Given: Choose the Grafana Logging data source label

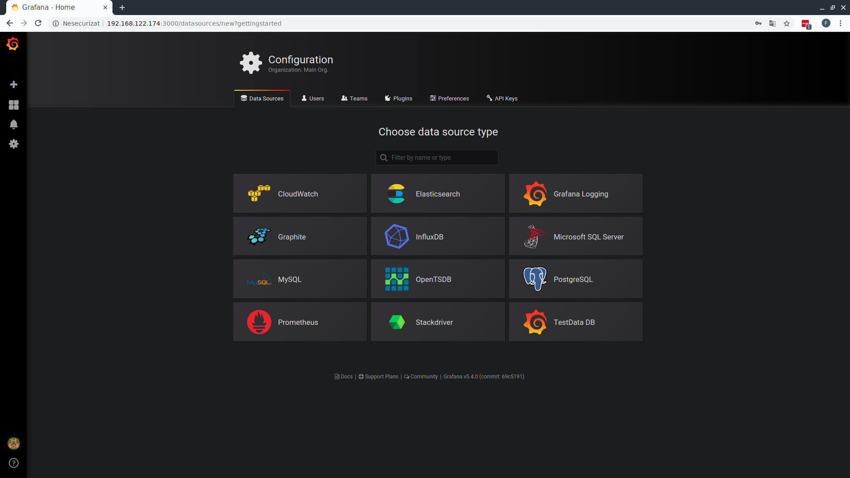Looking at the screenshot, I should coord(581,194).
